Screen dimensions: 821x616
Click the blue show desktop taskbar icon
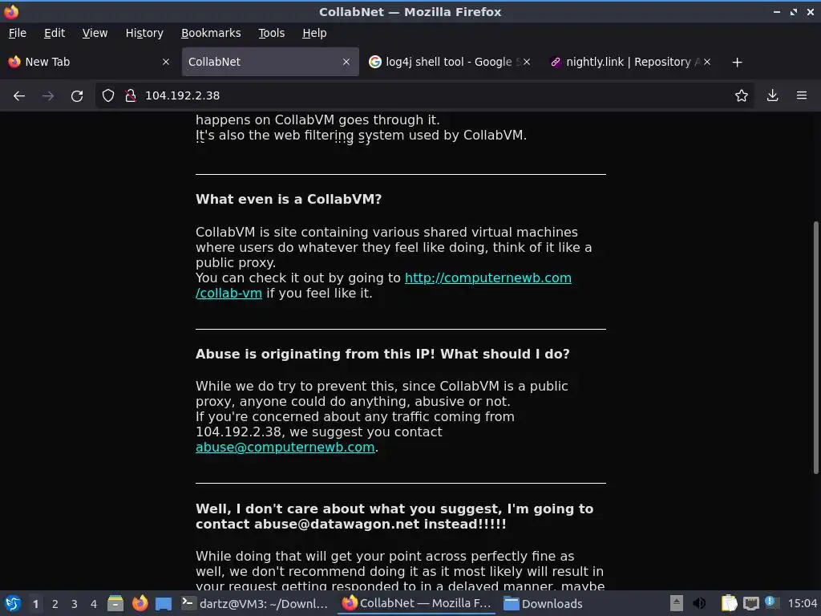pyautogui.click(x=164, y=603)
